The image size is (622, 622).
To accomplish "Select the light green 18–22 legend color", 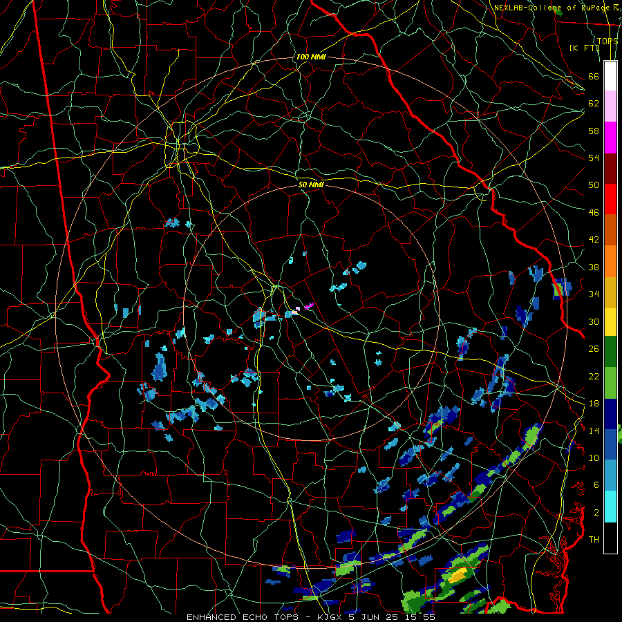I will tap(610, 383).
